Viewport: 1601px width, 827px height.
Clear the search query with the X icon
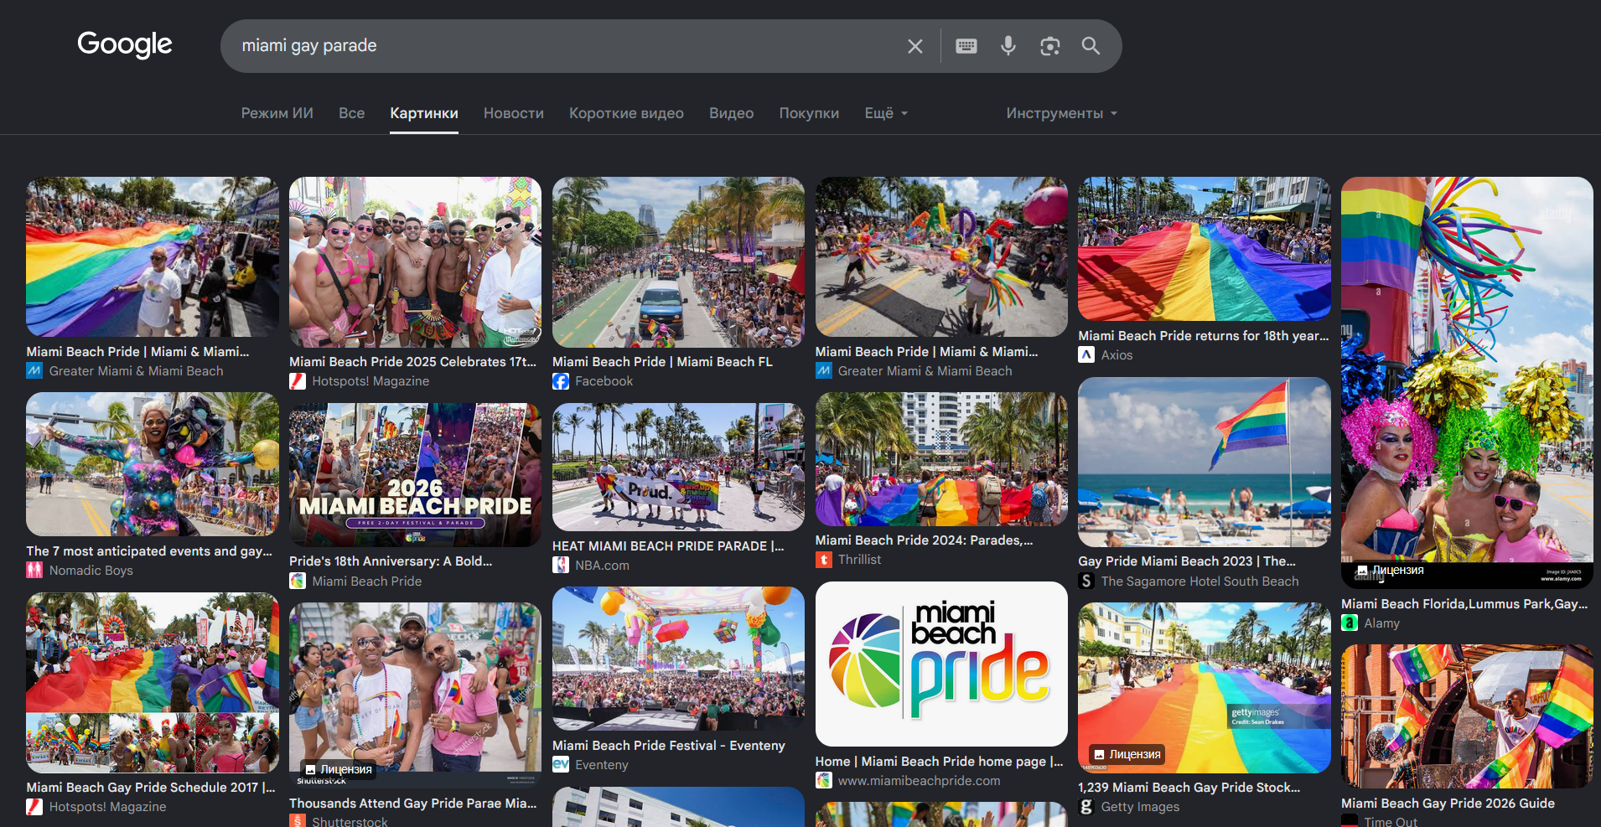(915, 46)
